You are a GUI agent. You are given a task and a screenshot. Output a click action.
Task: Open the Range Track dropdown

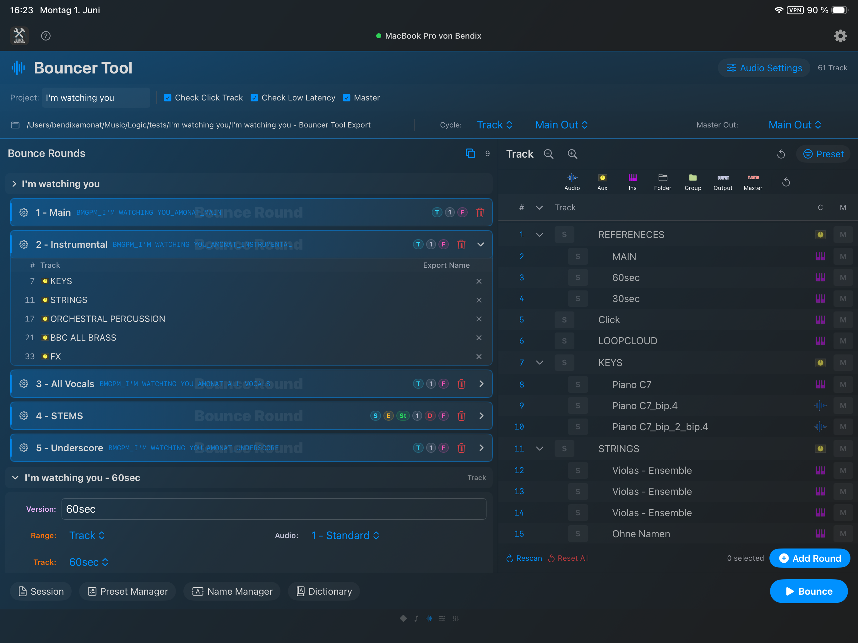pyautogui.click(x=87, y=536)
